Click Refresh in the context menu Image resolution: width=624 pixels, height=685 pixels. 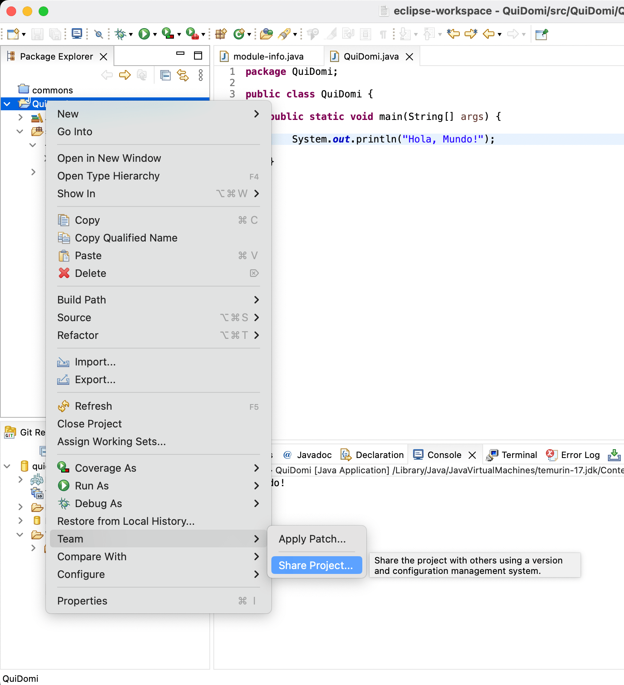tap(159, 406)
